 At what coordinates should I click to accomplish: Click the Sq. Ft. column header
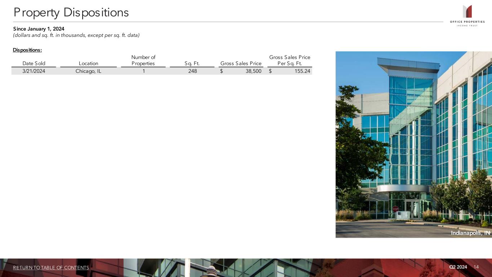pyautogui.click(x=192, y=63)
